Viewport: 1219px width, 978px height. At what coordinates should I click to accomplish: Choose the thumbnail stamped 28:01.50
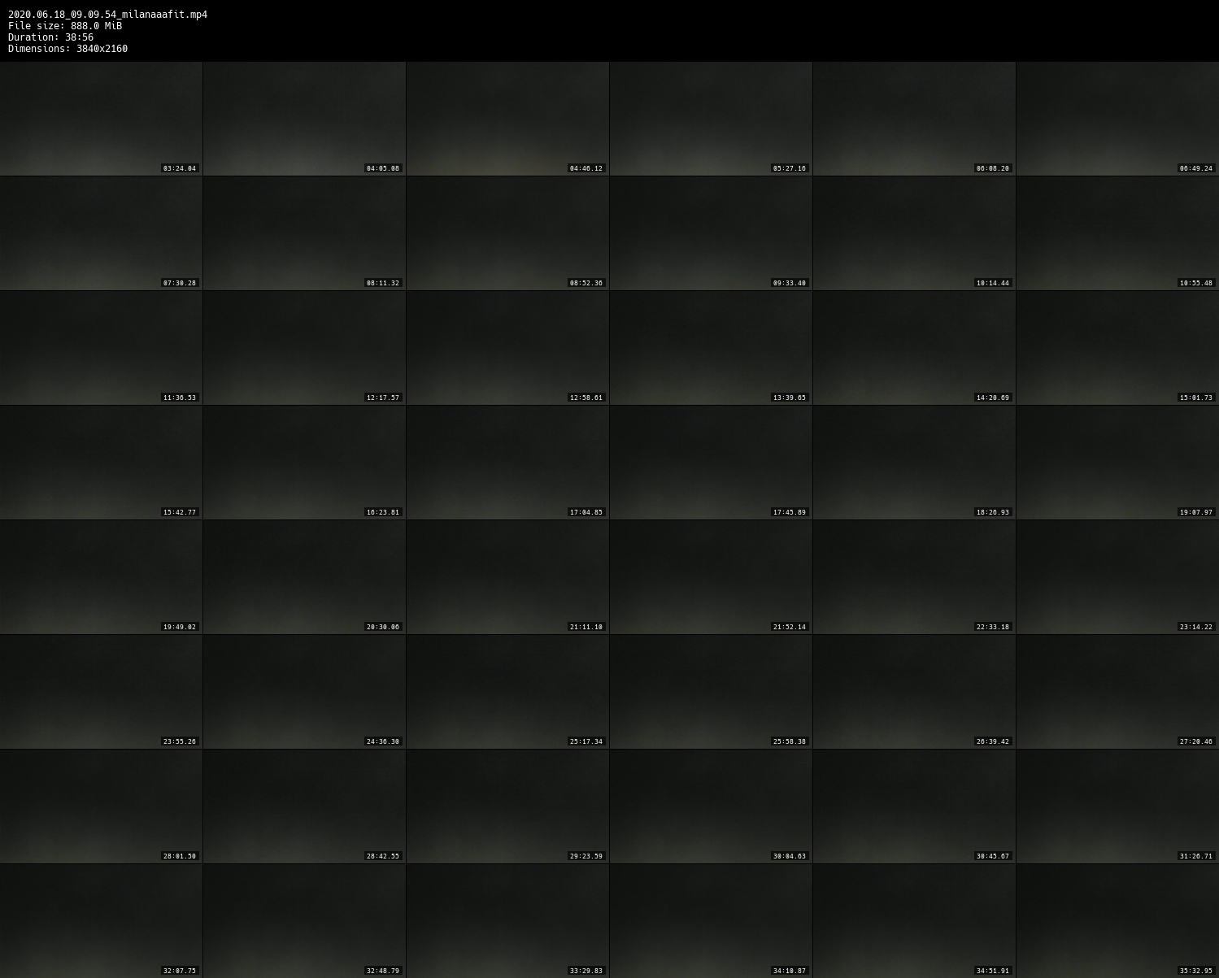click(x=101, y=806)
